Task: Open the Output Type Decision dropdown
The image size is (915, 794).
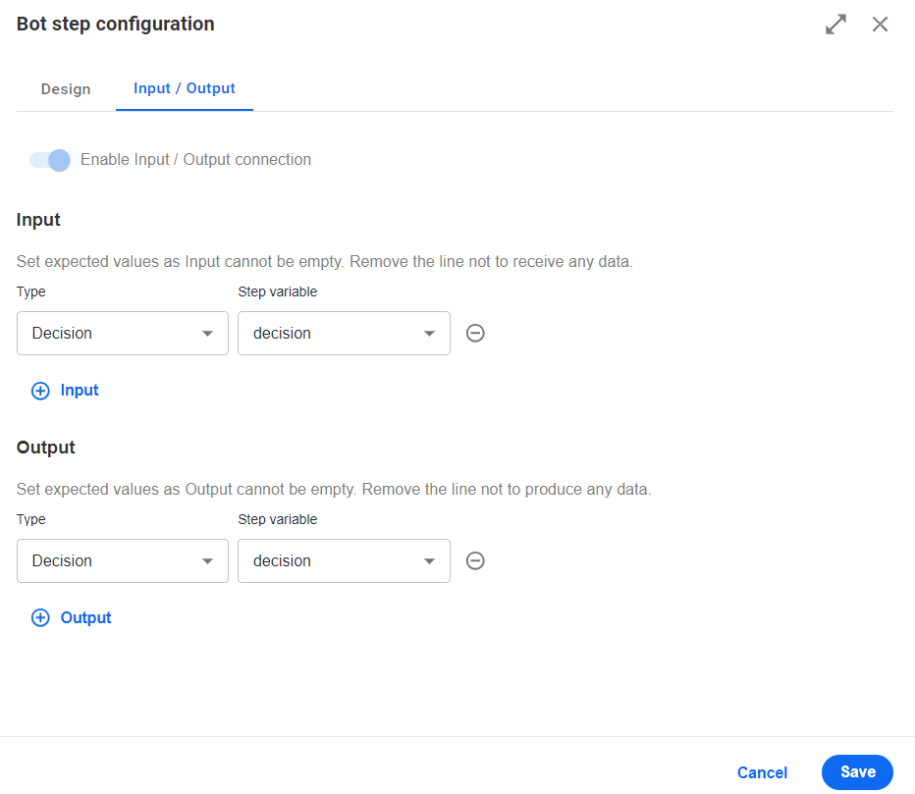Action: 123,560
